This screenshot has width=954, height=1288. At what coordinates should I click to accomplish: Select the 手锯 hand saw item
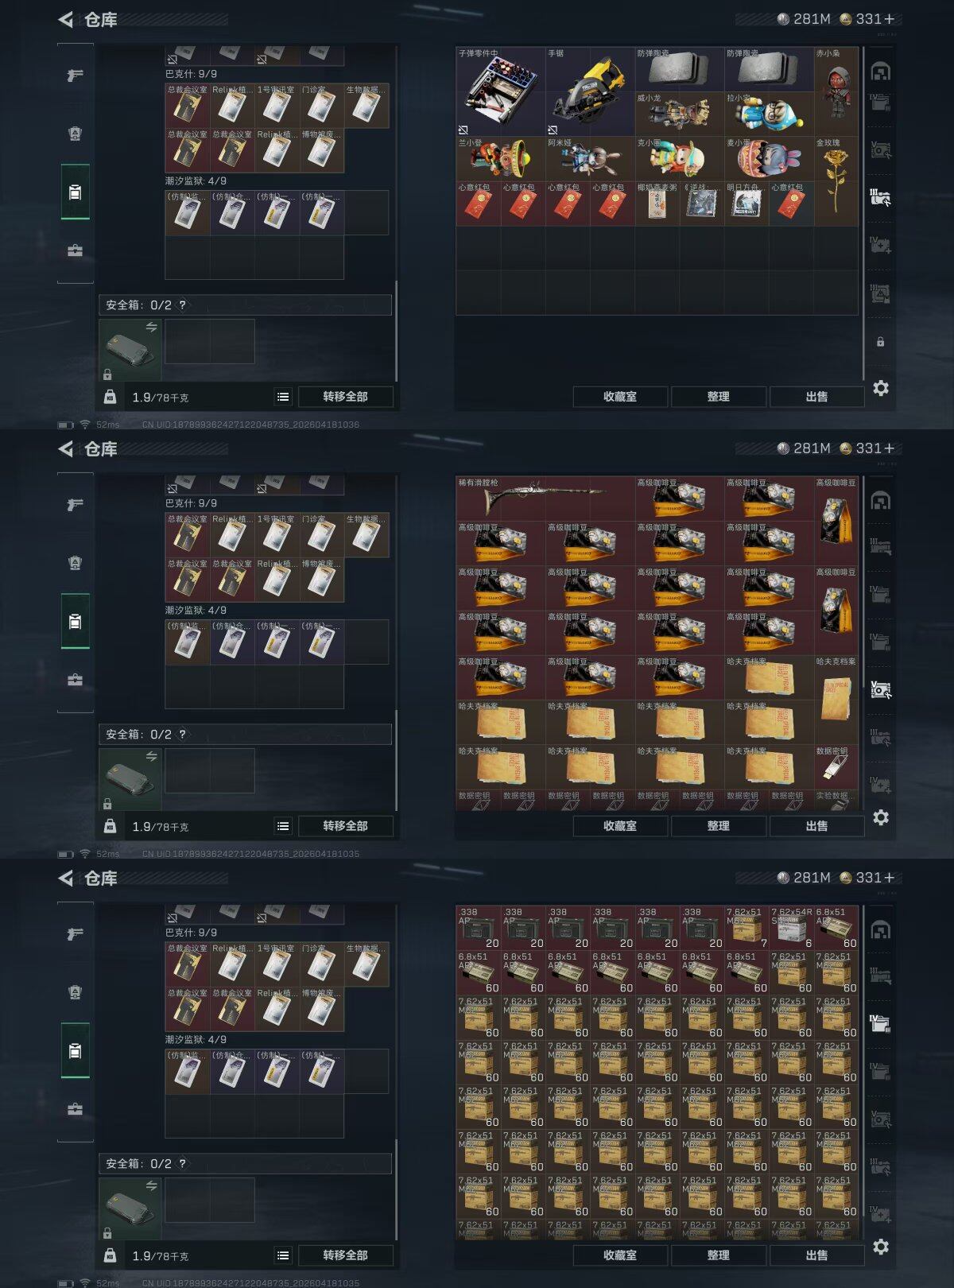coord(590,91)
